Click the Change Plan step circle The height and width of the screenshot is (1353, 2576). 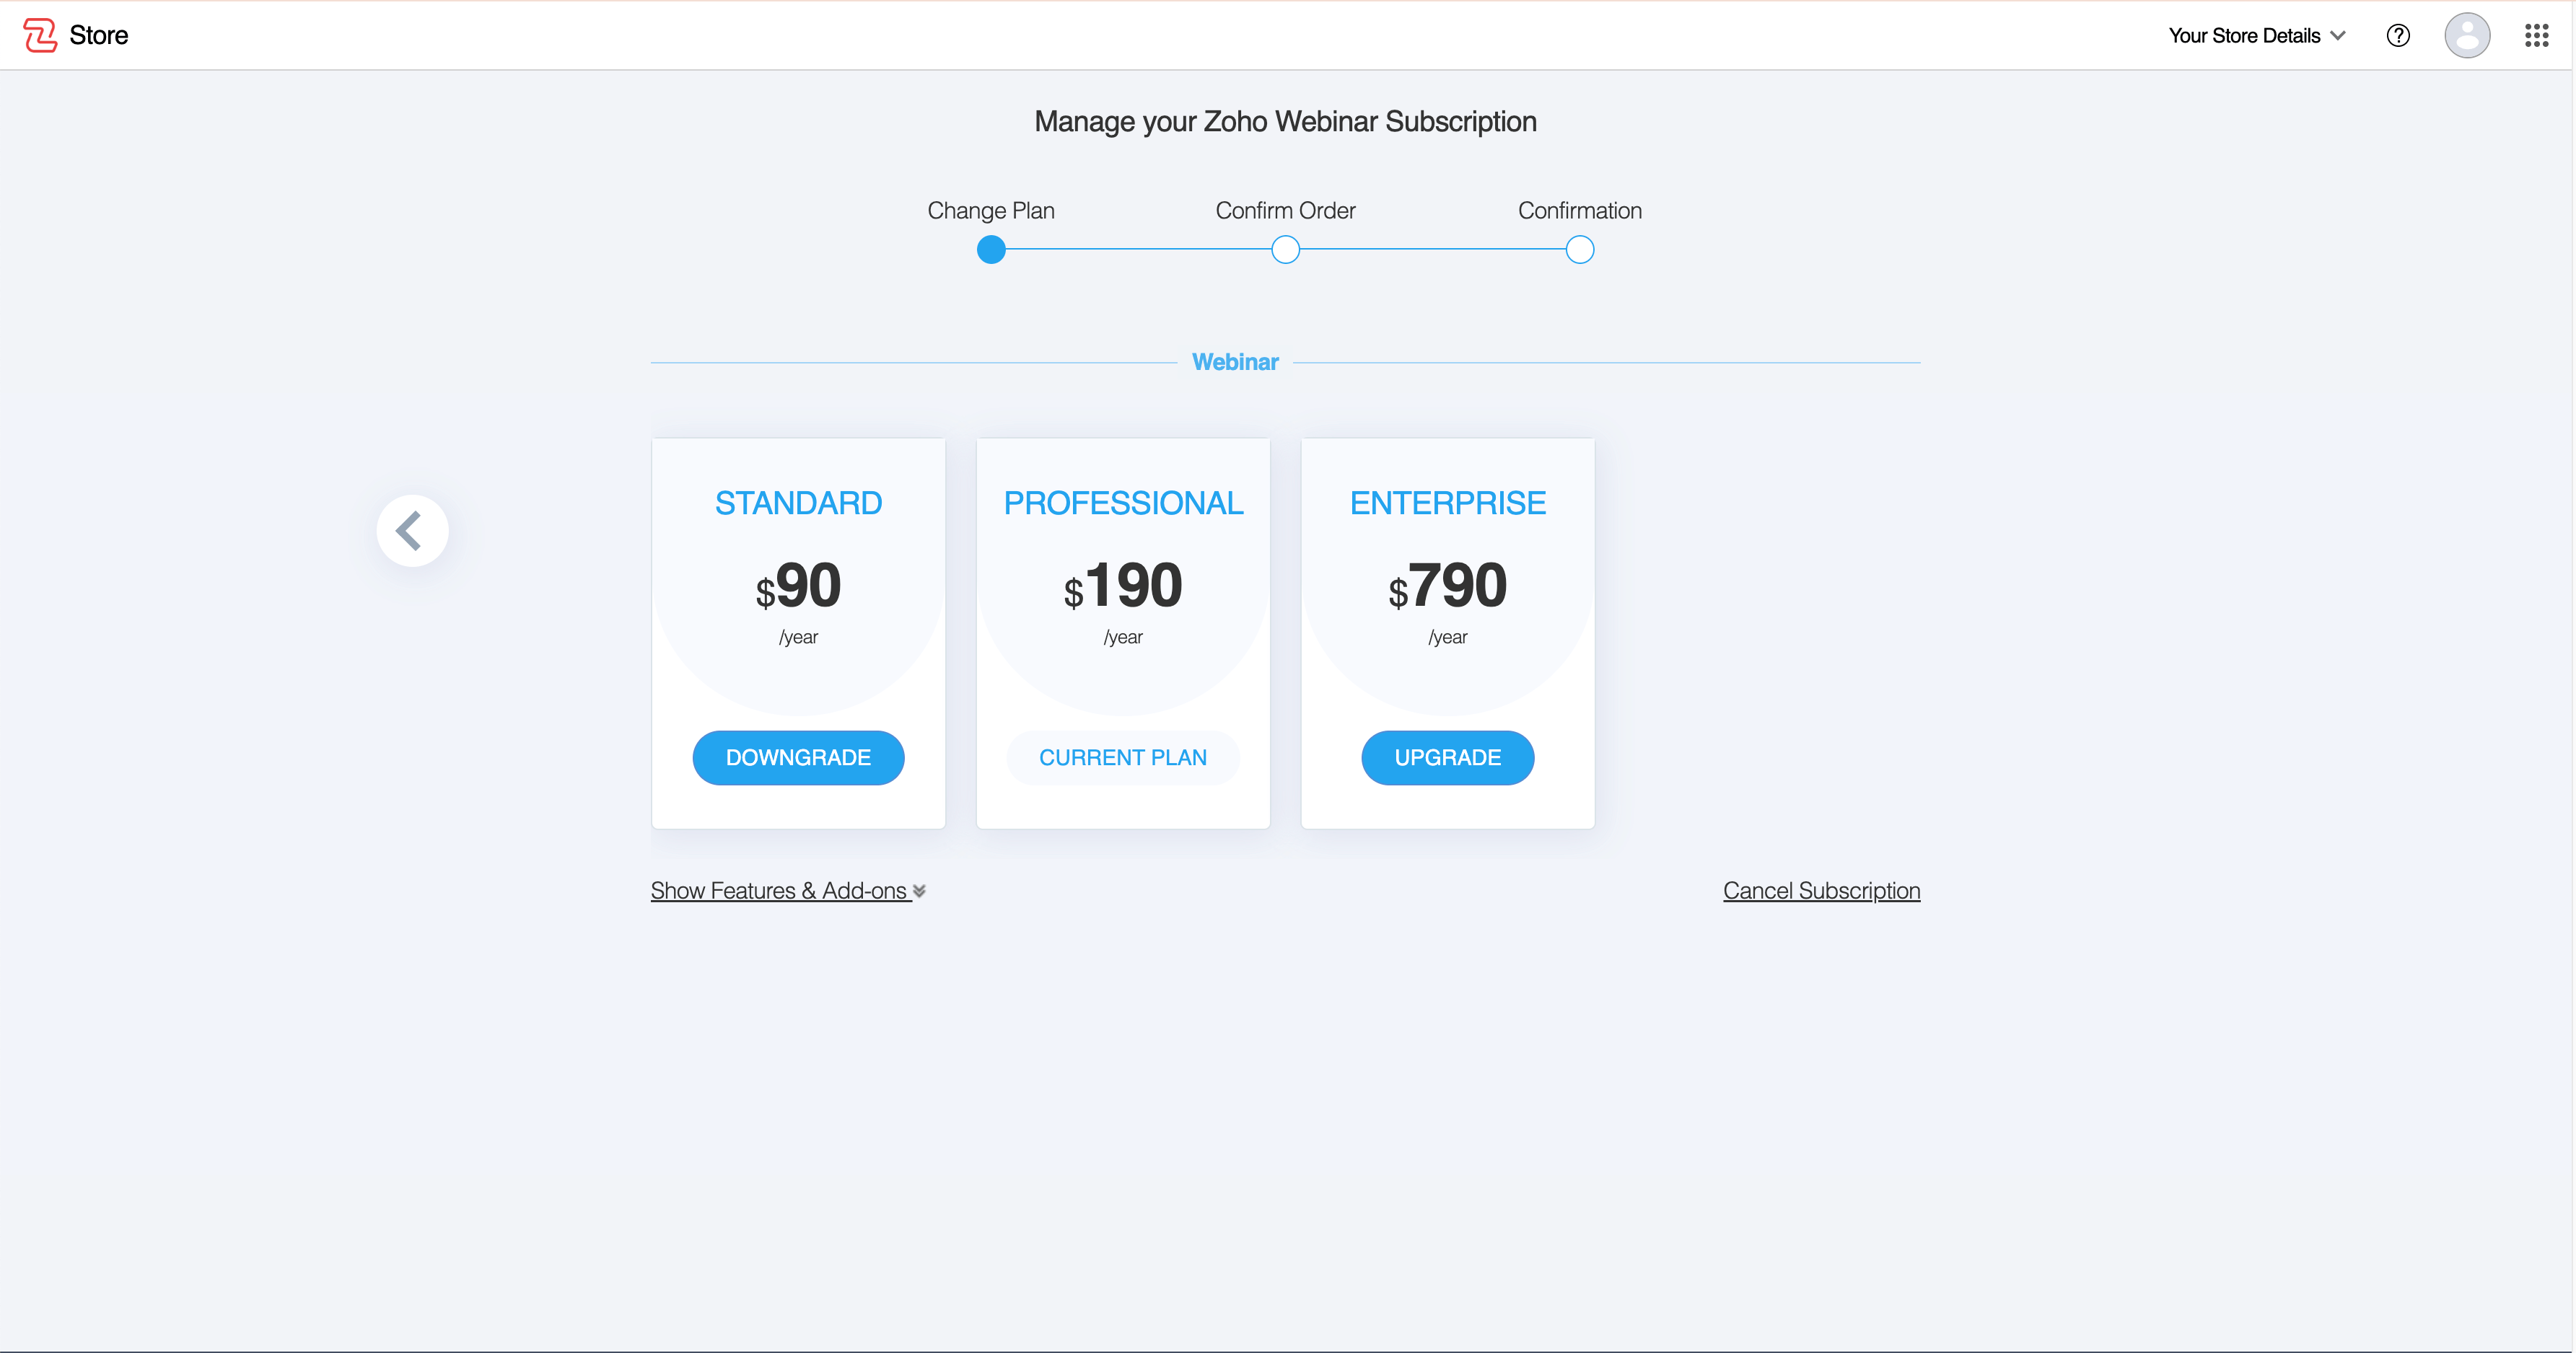point(990,250)
